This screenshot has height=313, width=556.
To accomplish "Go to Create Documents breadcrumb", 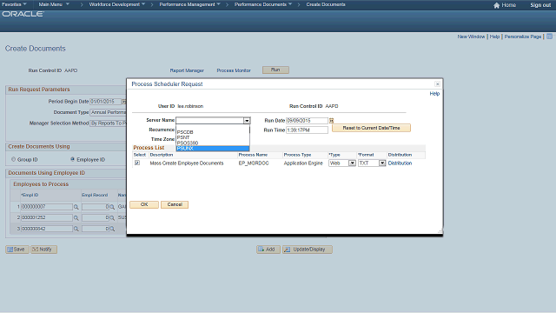I will click(x=326, y=4).
